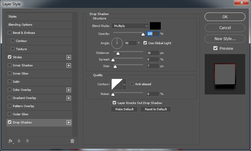Click the New Style... button
Screen dimensions: 251x151
tap(225, 39)
